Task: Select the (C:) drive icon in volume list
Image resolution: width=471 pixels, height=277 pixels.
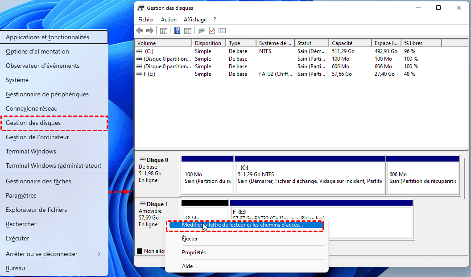Action: [x=139, y=51]
